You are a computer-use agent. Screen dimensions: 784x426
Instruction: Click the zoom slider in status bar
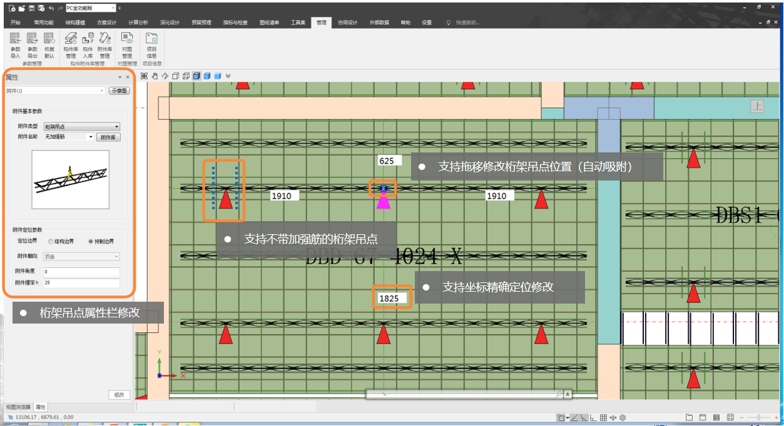click(x=759, y=417)
